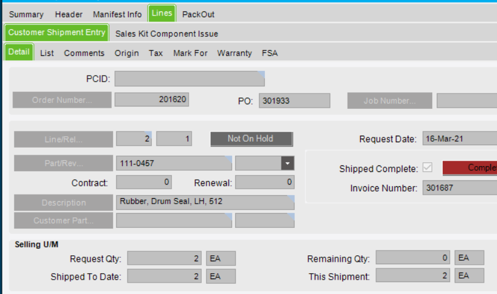Viewport: 497px width, 294px height.
Task: Click the Description field with Rubber, Drum Seal
Action: [x=205, y=202]
